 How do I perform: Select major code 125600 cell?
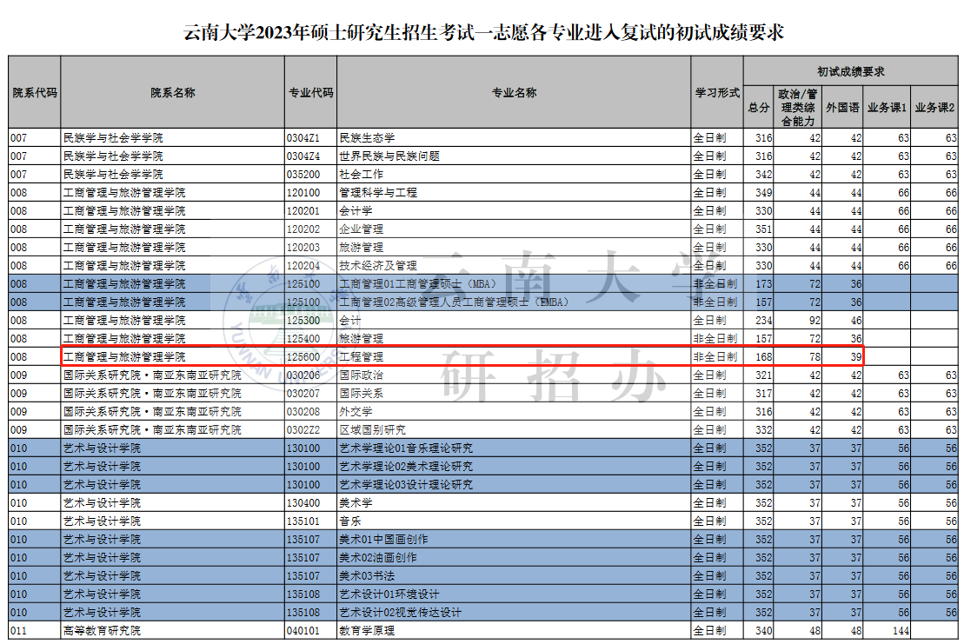303,357
